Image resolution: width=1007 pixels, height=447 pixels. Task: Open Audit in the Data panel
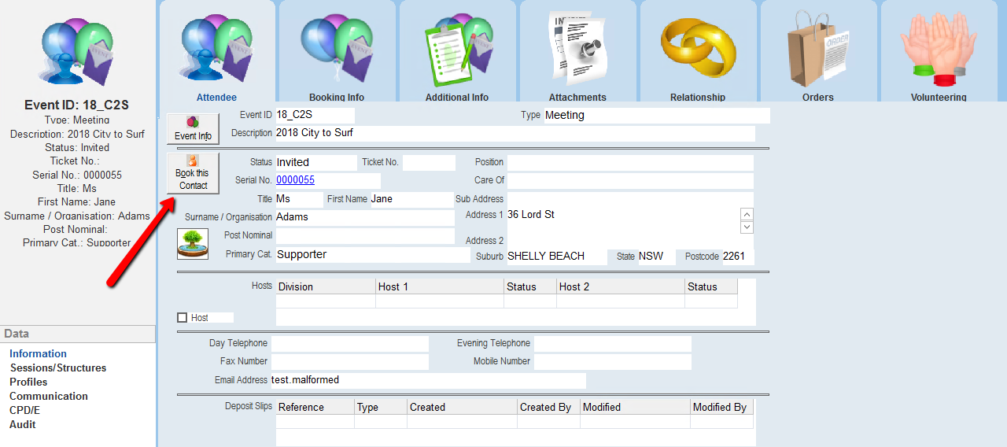point(23,424)
